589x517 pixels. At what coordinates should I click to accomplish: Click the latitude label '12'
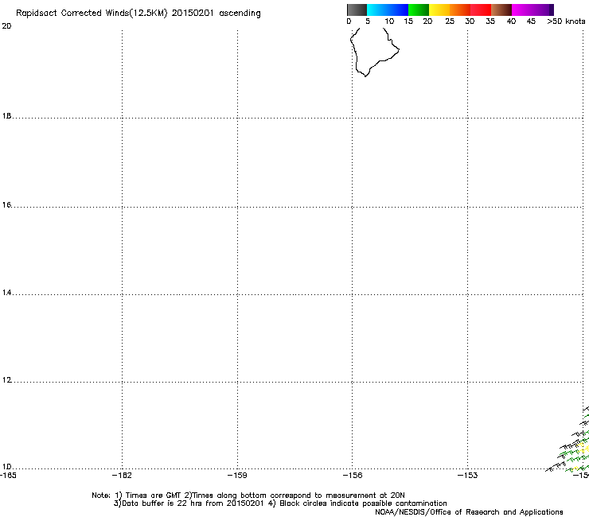click(x=6, y=380)
